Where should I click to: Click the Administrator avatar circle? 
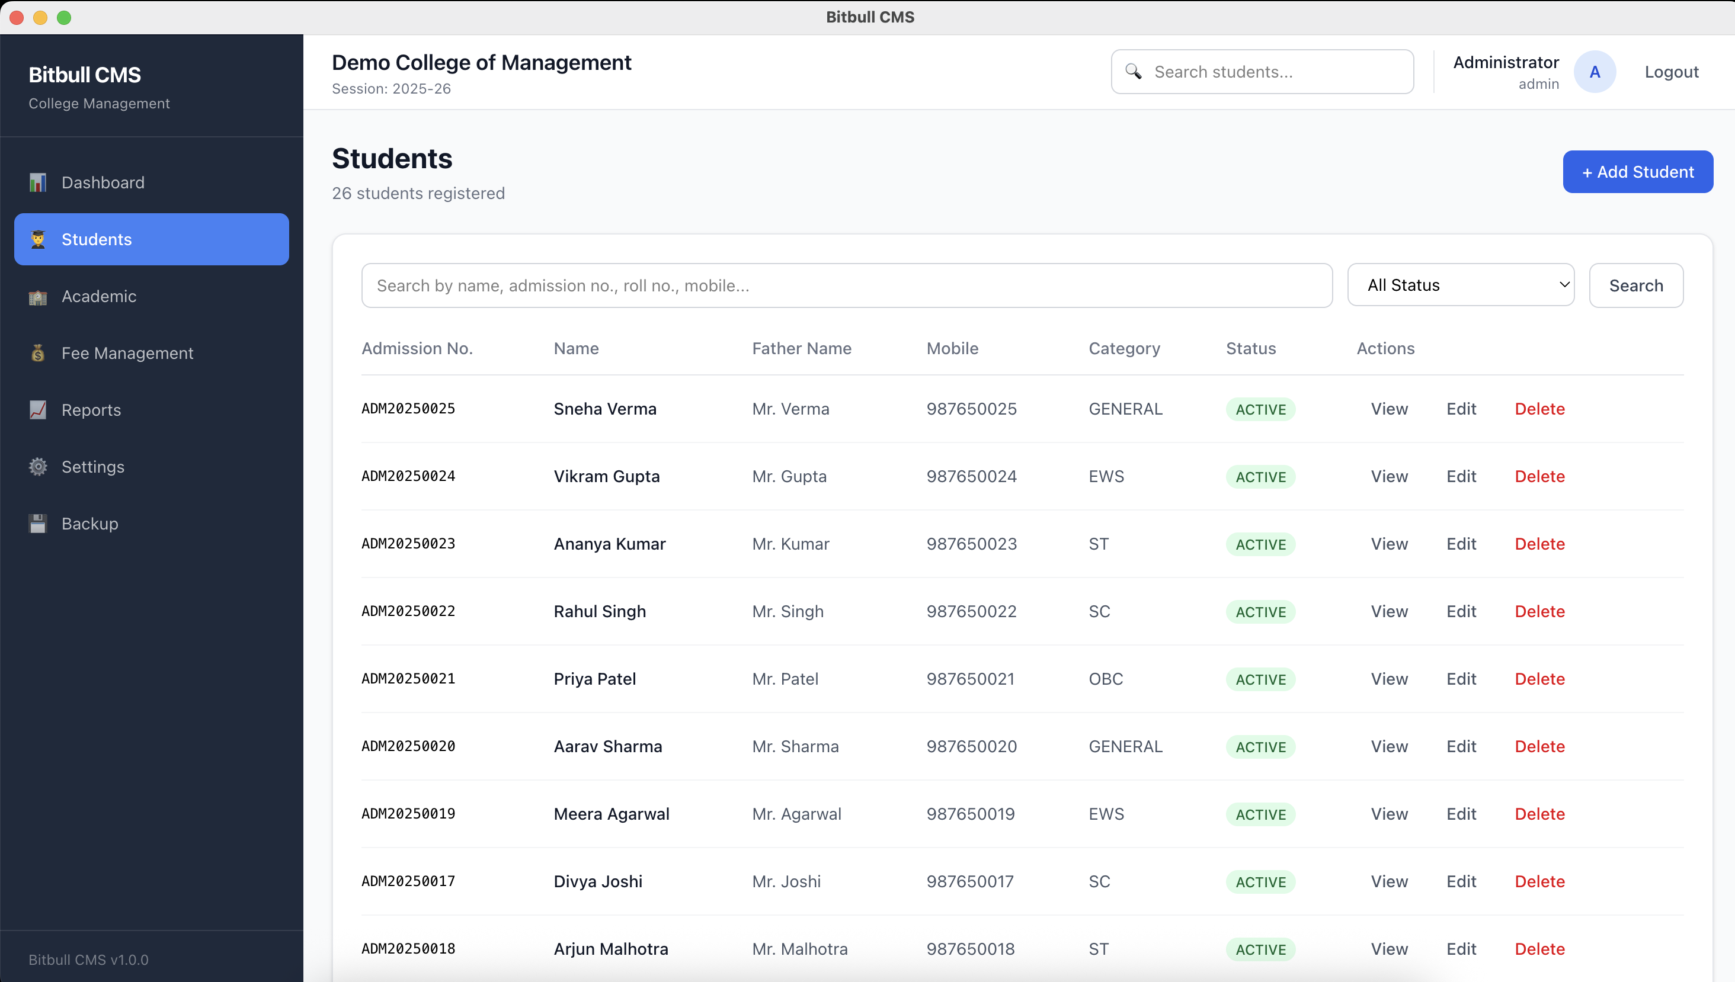coord(1595,72)
